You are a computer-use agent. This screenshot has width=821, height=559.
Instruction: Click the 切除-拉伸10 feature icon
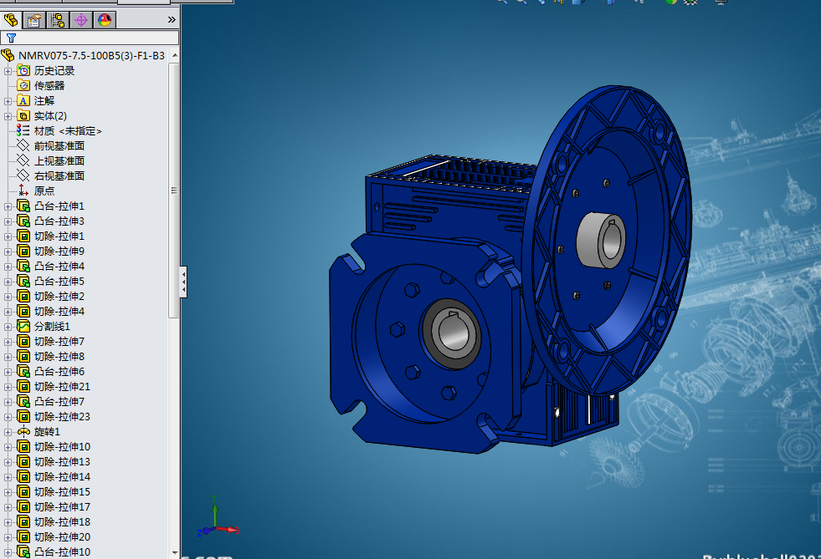[x=23, y=446]
